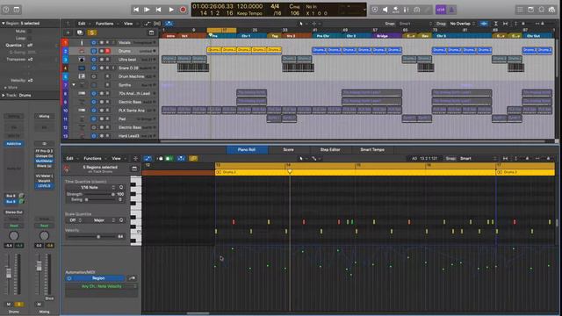Switch to the Score tab
The image size is (562, 316).
pos(288,150)
